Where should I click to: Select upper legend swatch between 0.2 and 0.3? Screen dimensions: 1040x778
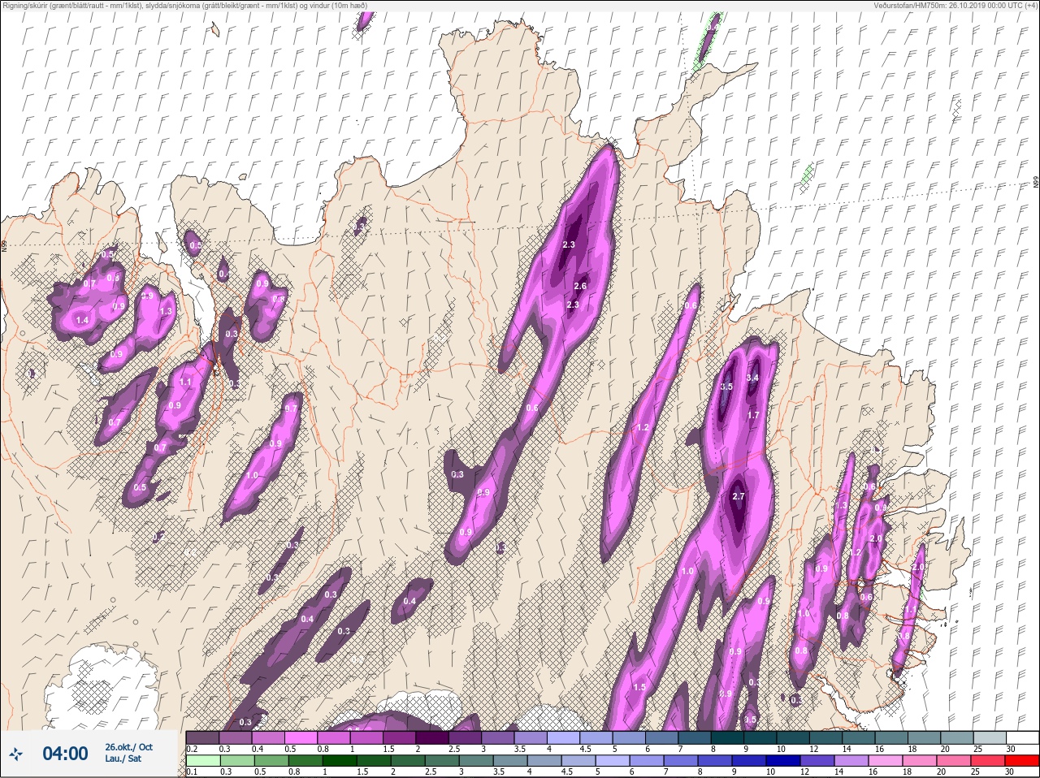click(x=203, y=737)
